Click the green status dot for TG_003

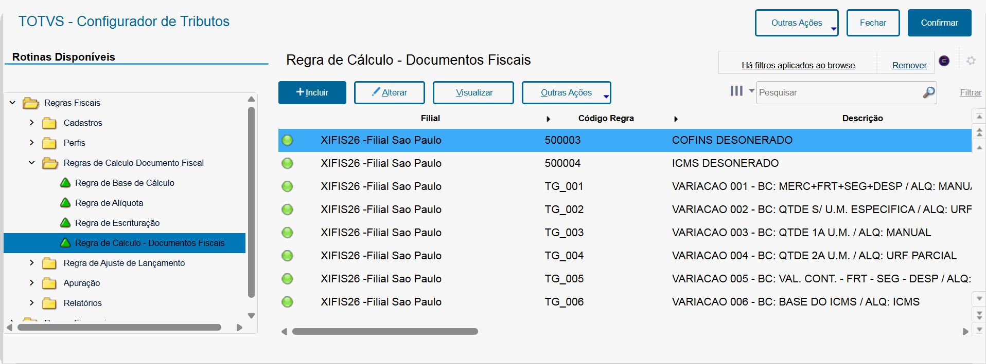(287, 233)
